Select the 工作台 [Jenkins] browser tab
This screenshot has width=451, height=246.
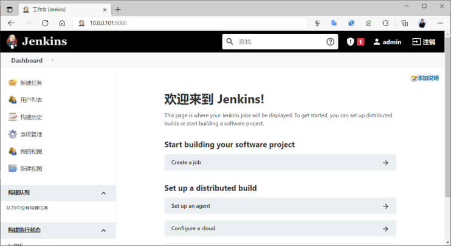64,10
